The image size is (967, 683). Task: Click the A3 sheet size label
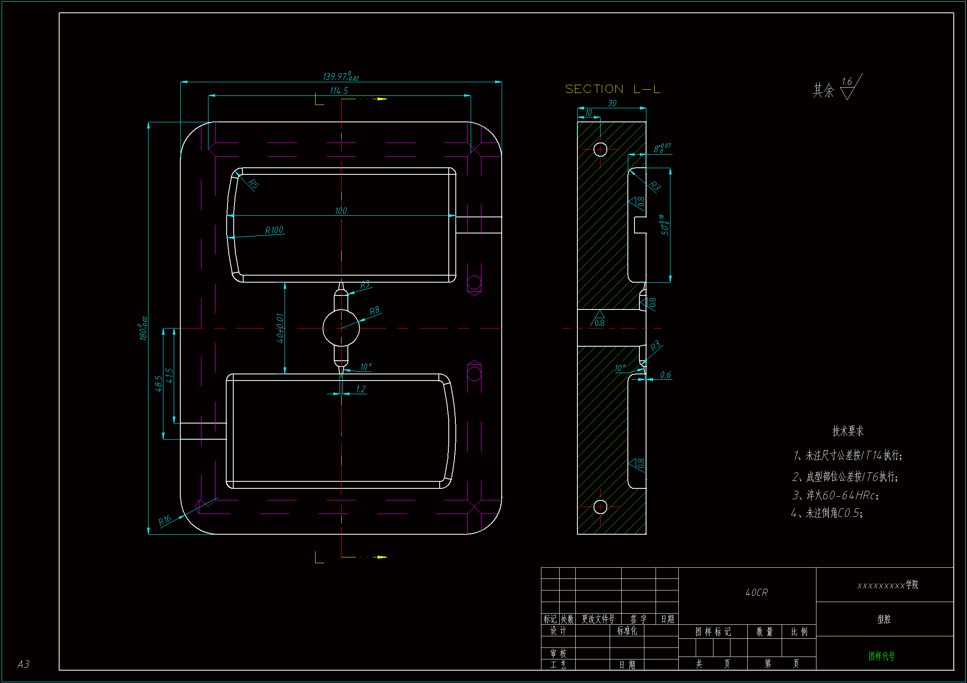tap(24, 664)
